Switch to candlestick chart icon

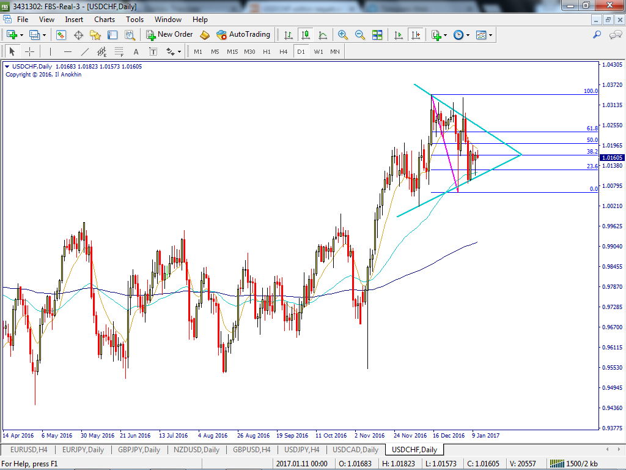pyautogui.click(x=306, y=35)
